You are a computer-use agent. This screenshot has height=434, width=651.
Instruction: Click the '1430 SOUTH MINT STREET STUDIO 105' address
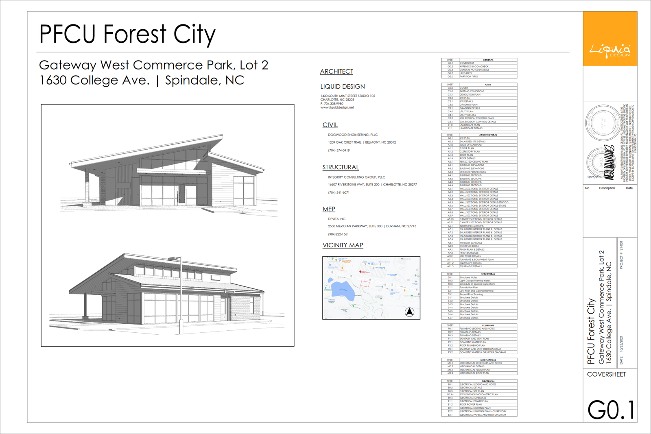[348, 96]
